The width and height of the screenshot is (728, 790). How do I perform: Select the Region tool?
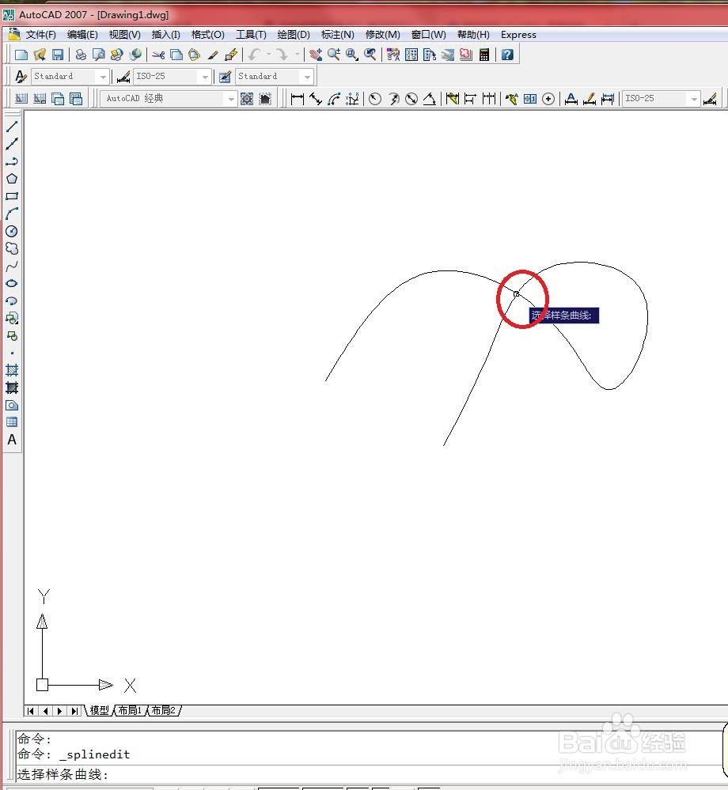point(12,405)
